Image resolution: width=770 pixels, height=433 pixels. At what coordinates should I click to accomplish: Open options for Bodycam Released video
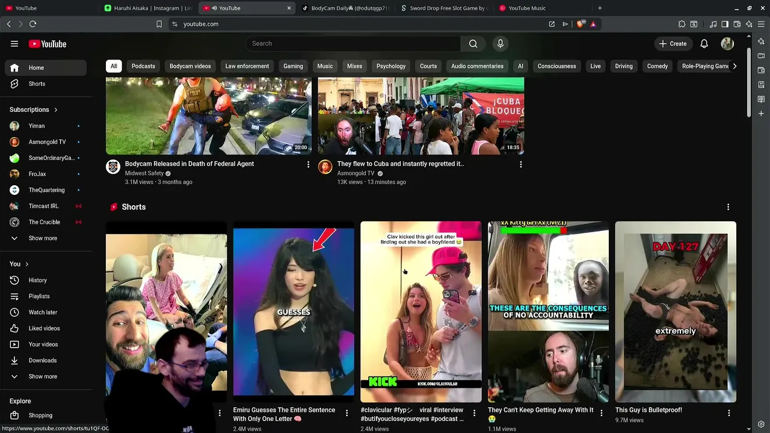(308, 164)
